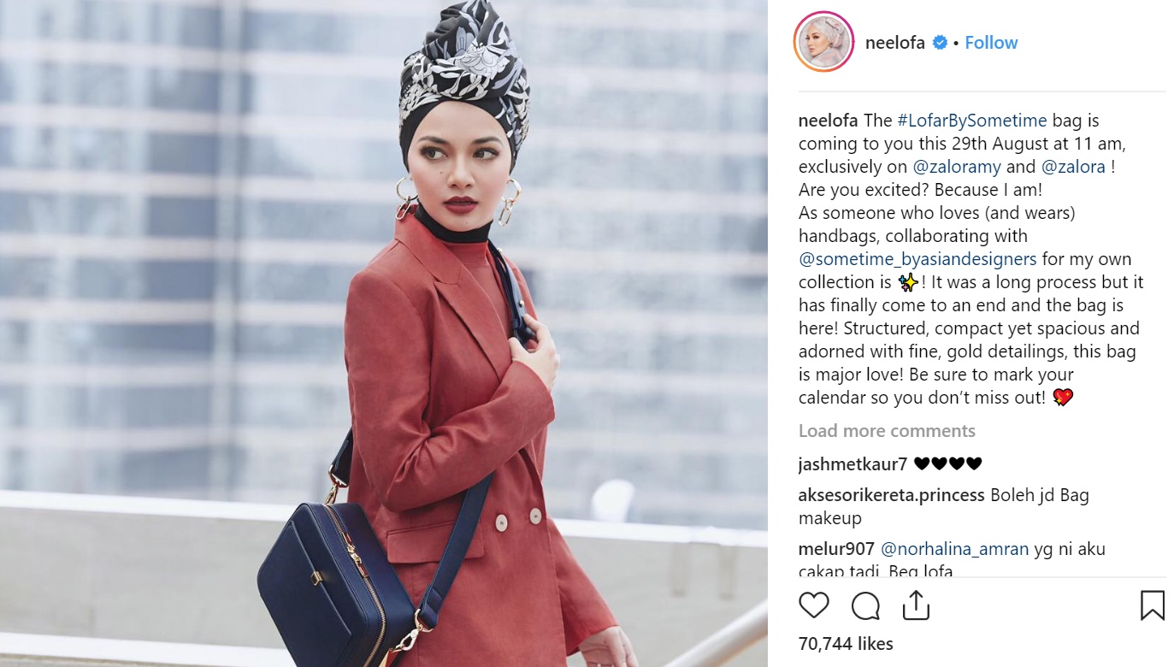1174x667 pixels.
Task: Open the @norhalina_amran mention in the comment
Action: click(954, 549)
